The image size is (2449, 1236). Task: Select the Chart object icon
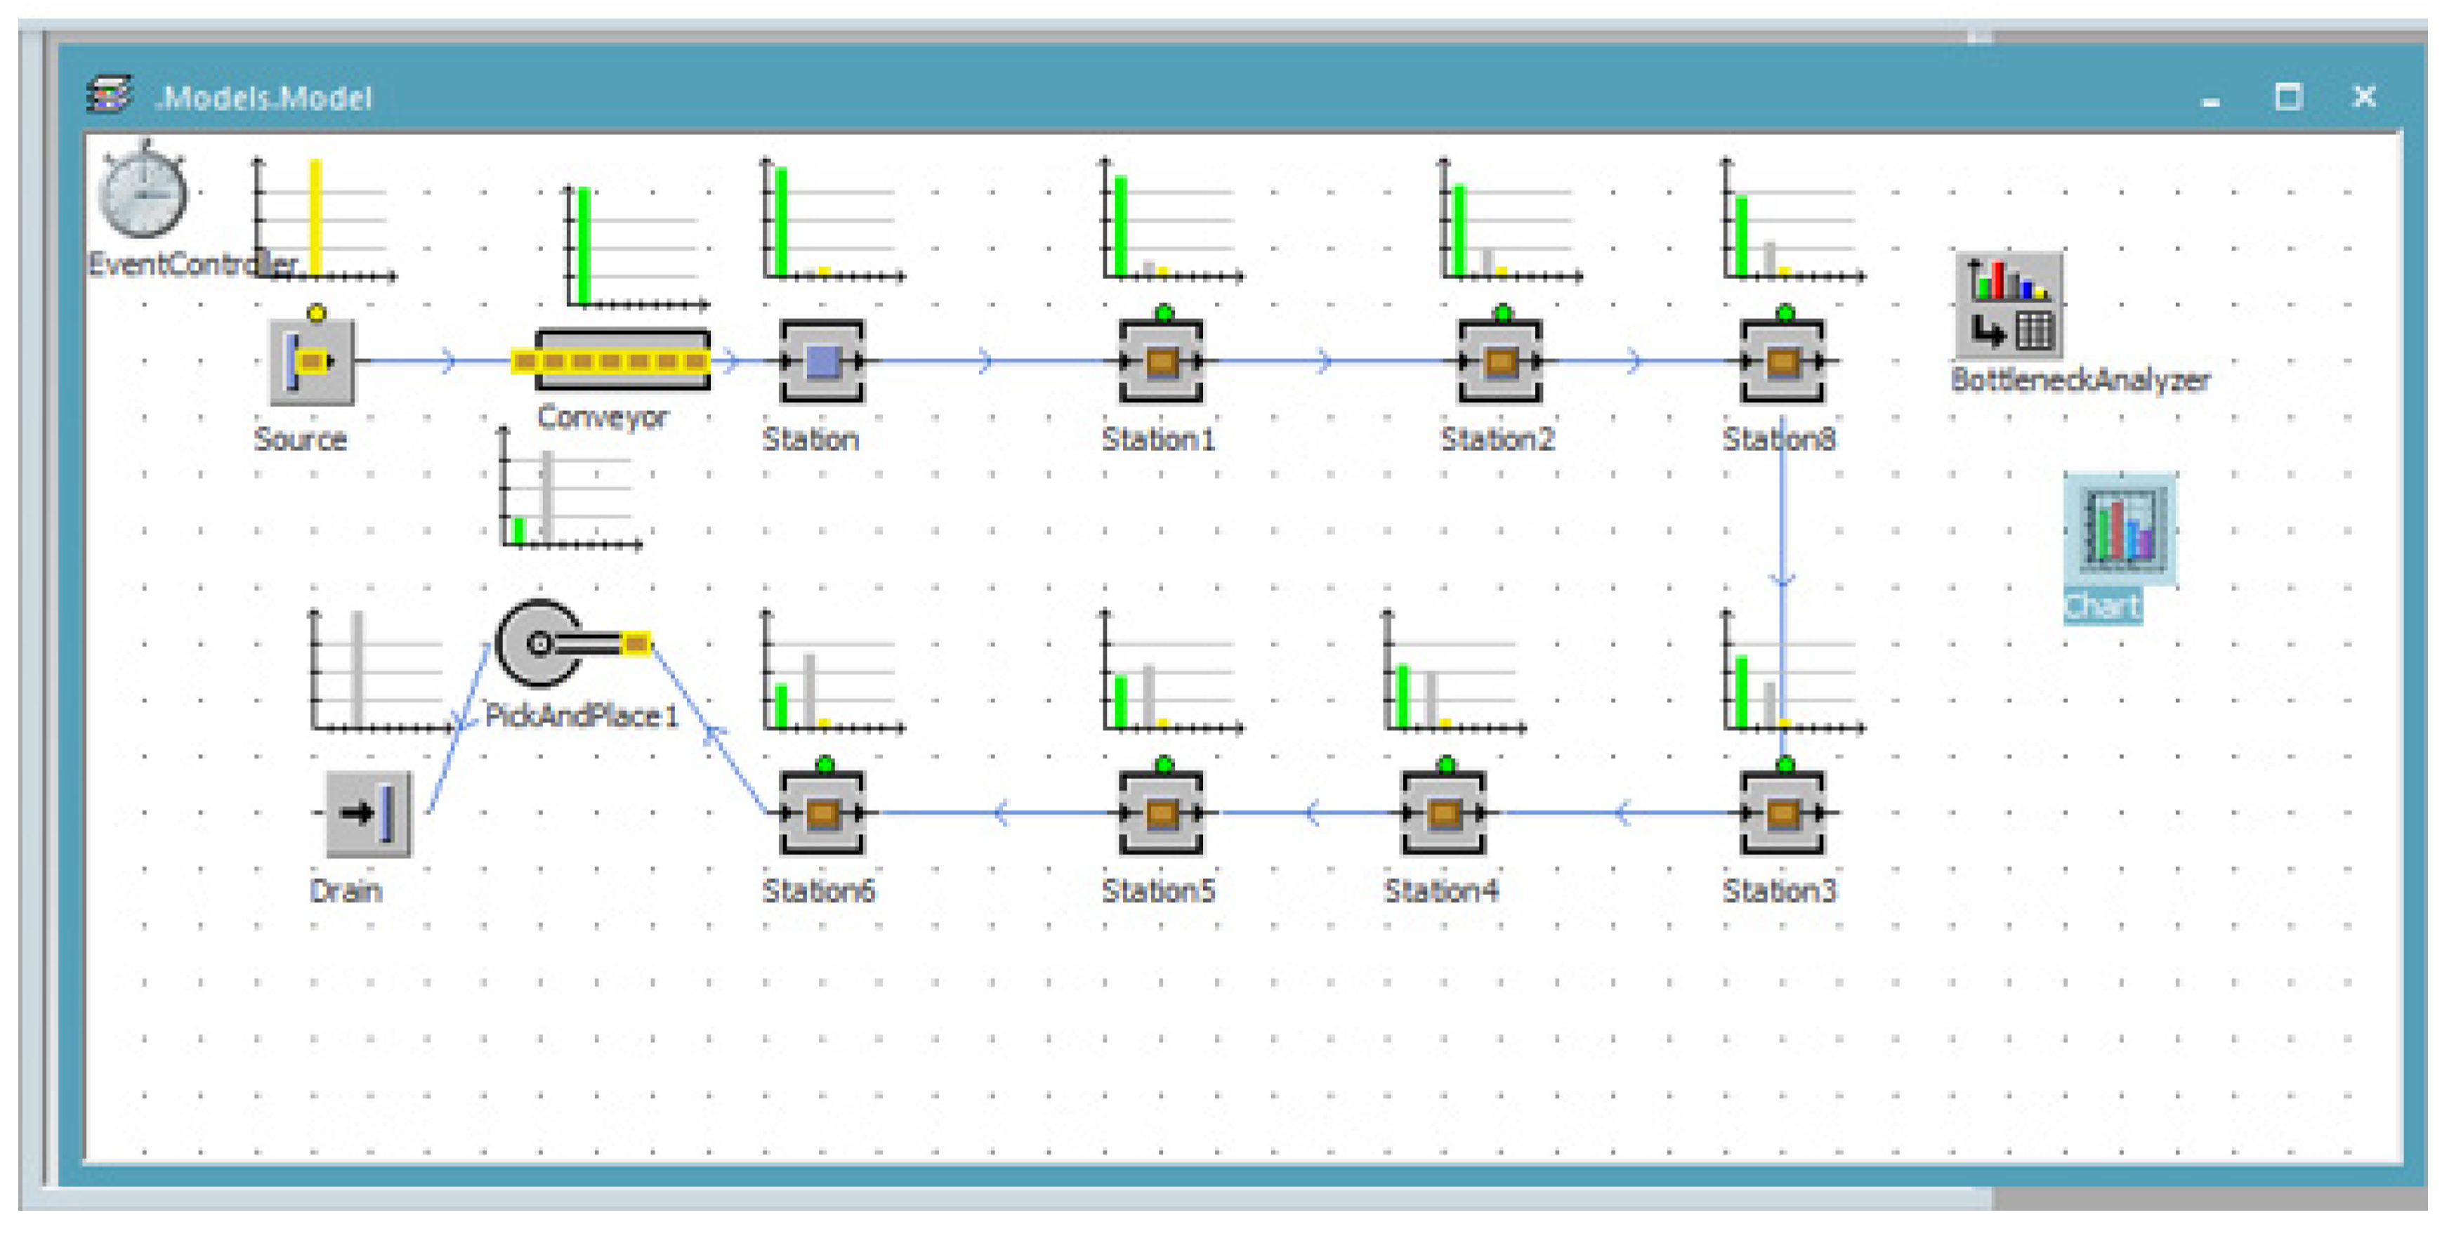pos(2120,529)
